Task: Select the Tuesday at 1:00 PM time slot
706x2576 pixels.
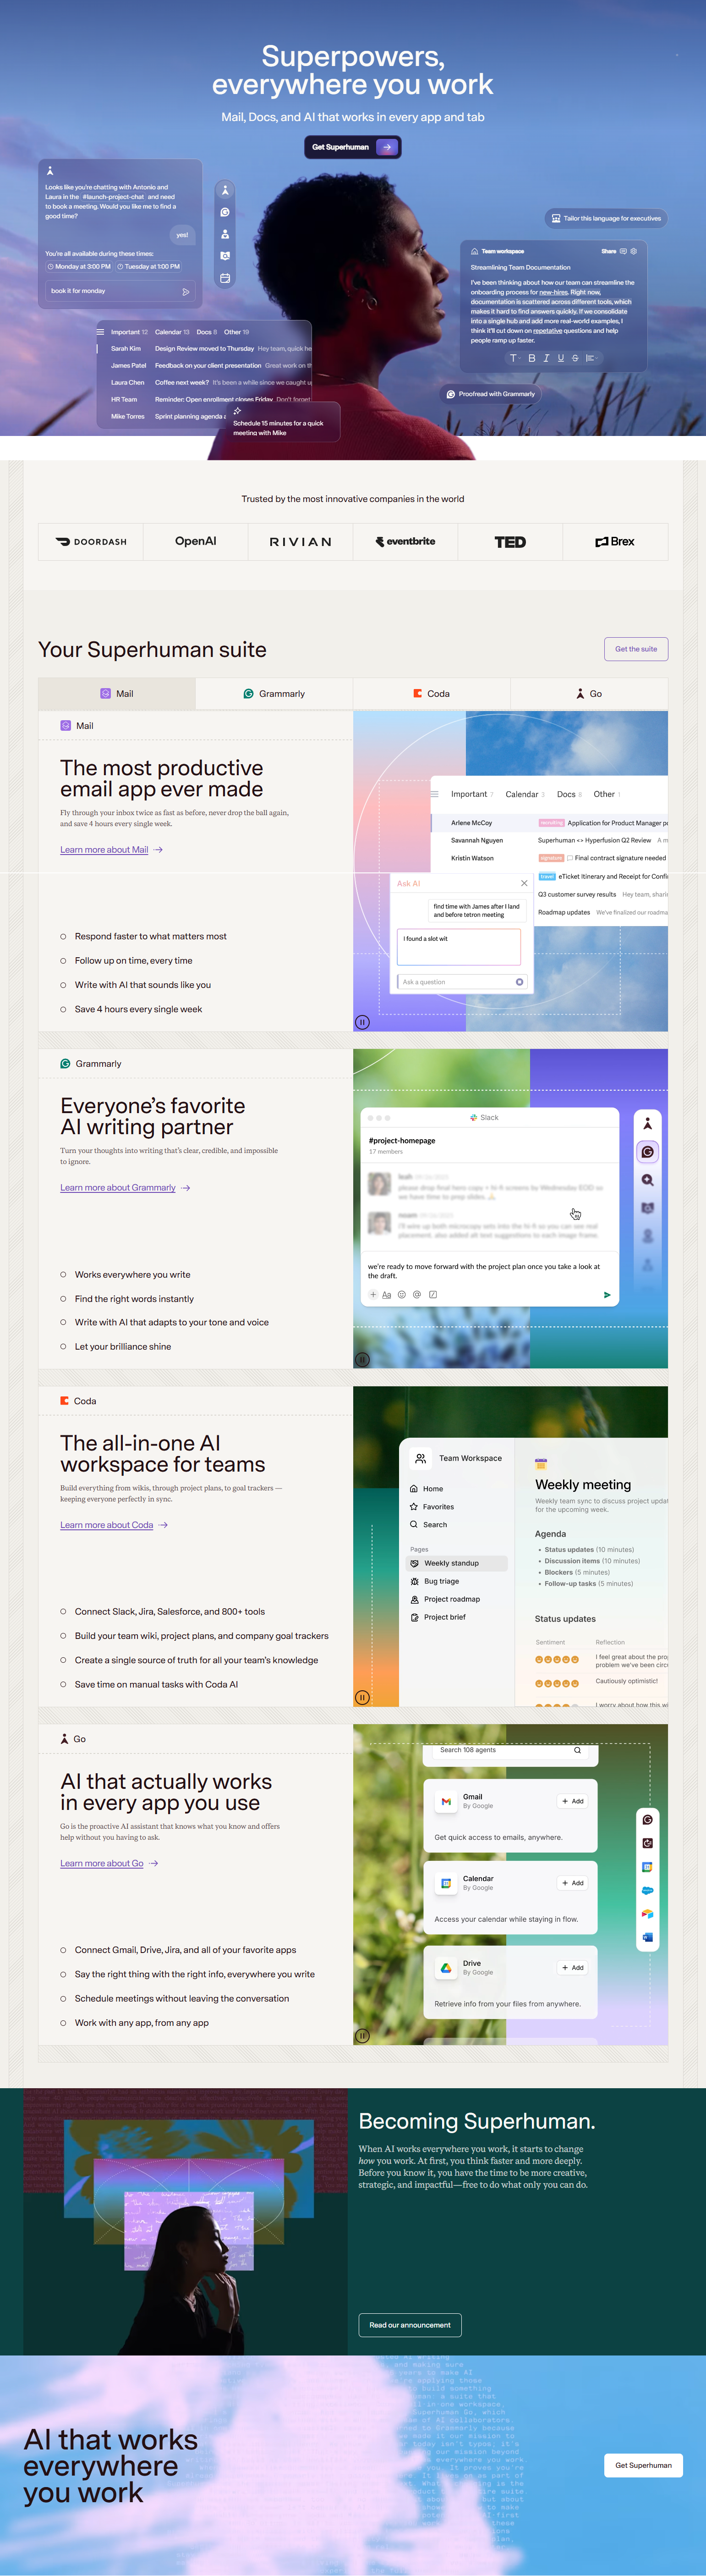Action: click(148, 267)
